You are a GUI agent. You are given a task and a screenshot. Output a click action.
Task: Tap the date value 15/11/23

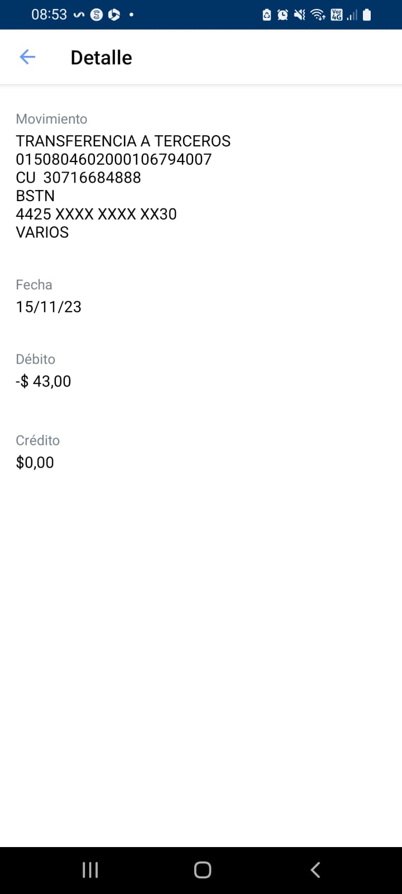[49, 307]
